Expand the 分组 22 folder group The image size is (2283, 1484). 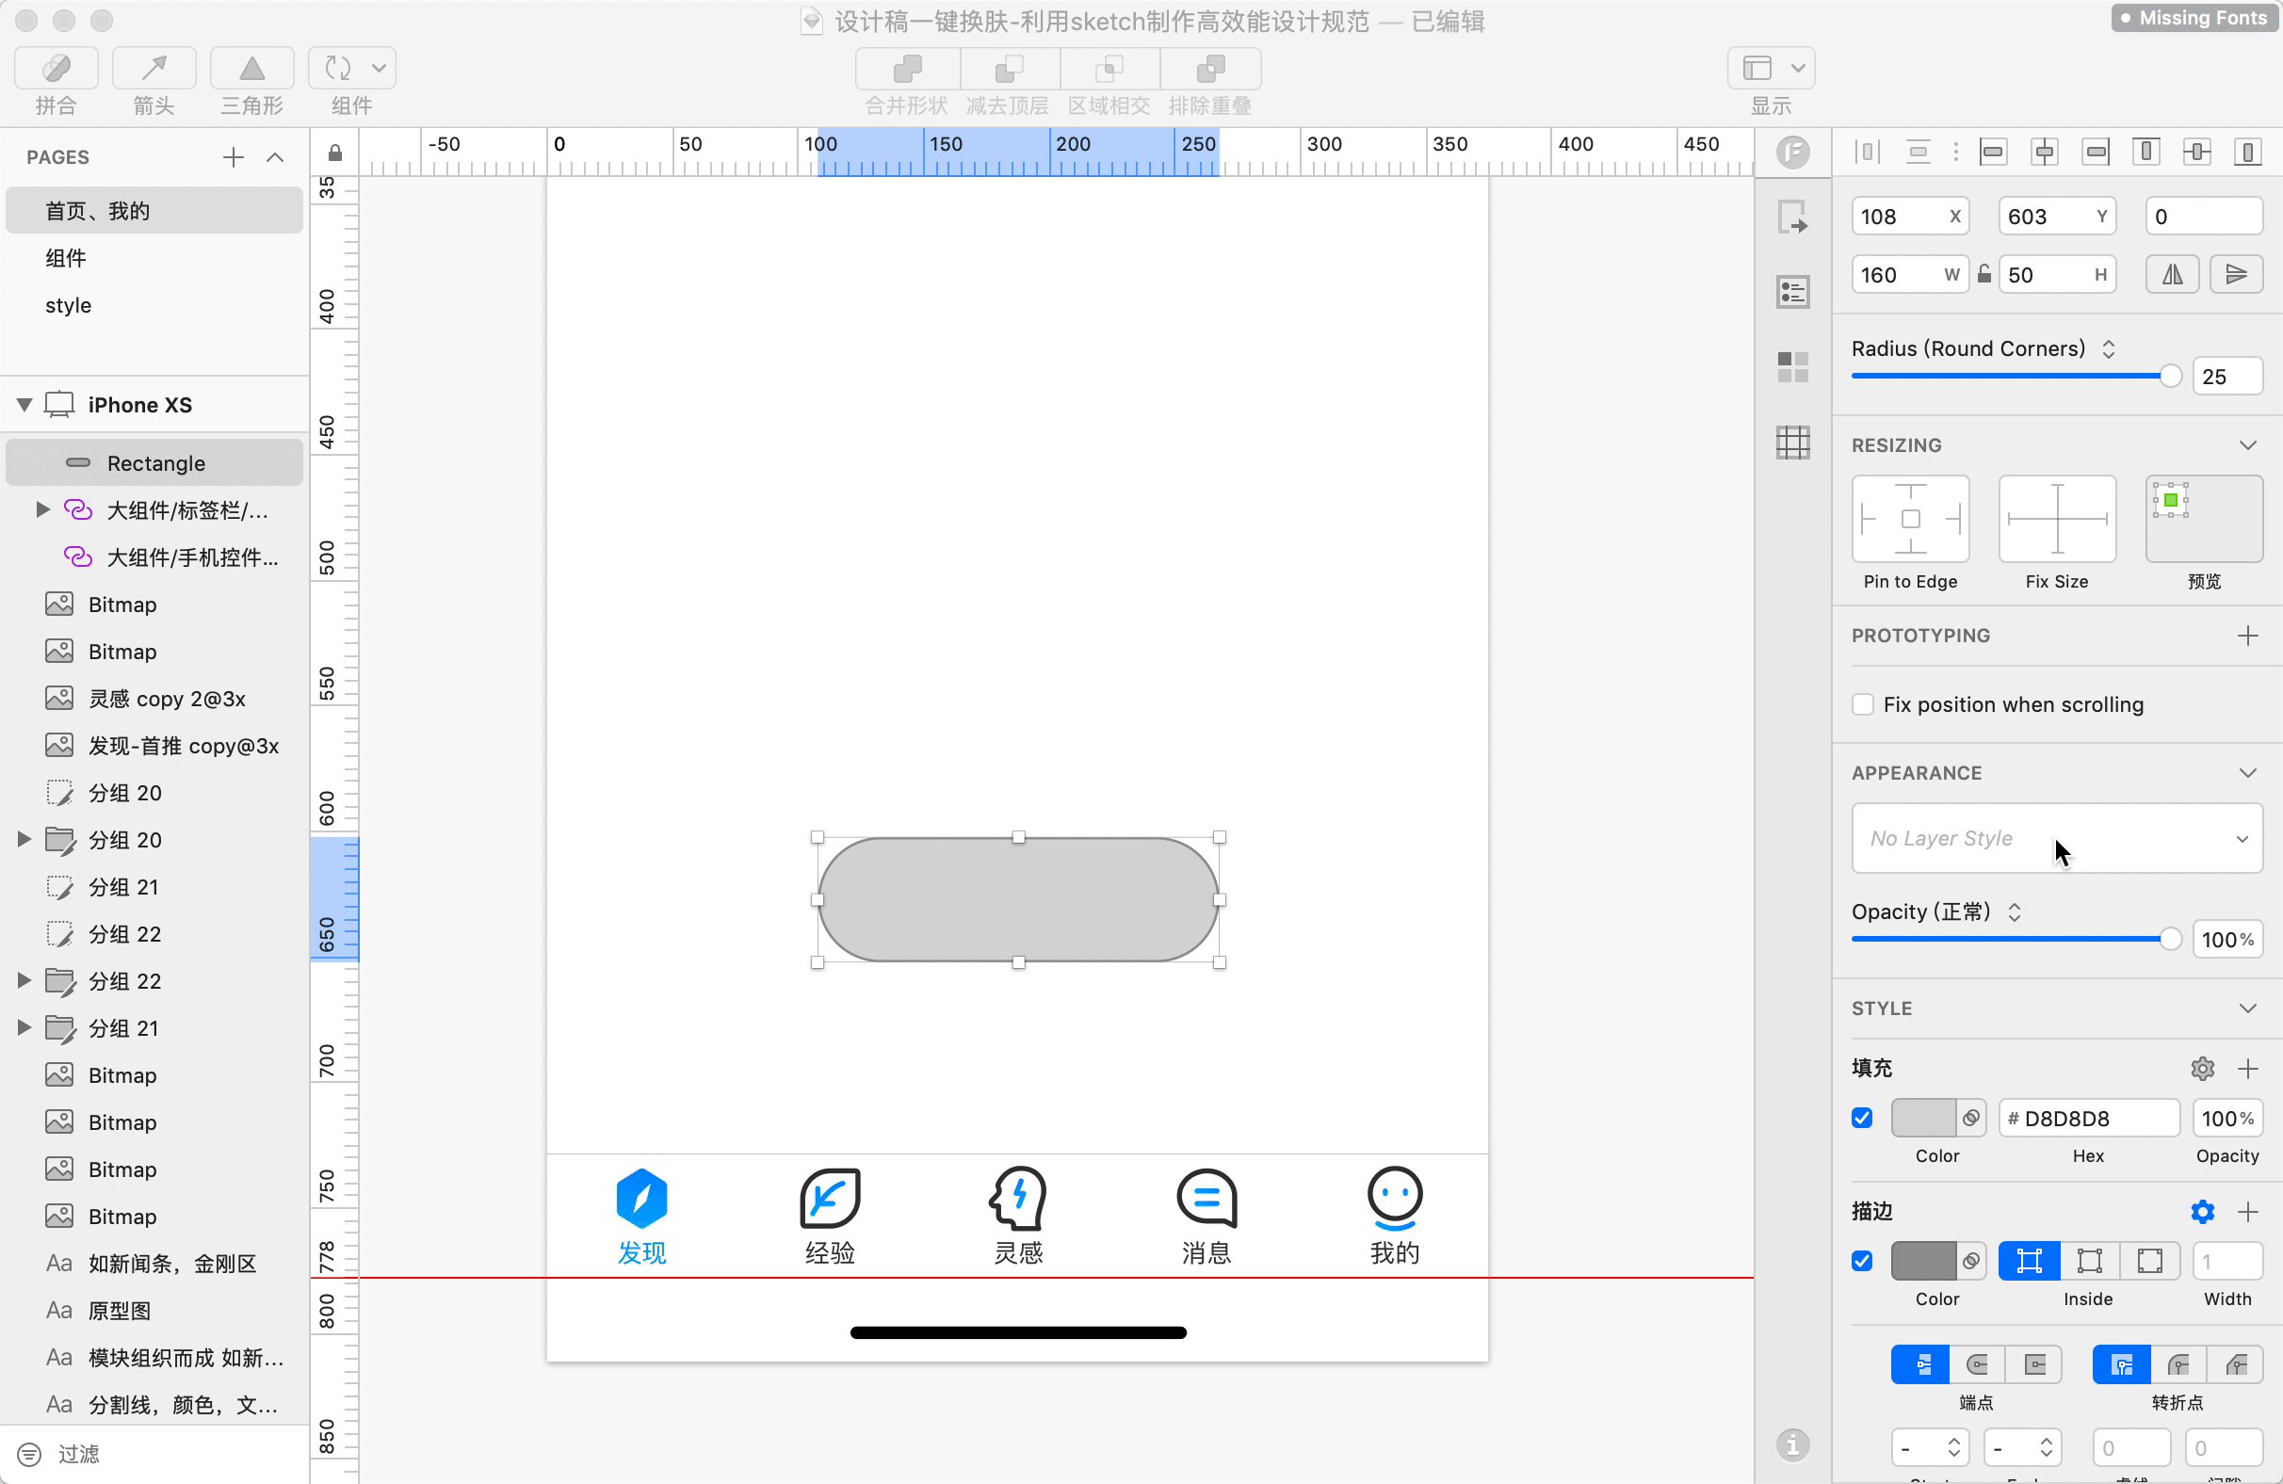[24, 980]
